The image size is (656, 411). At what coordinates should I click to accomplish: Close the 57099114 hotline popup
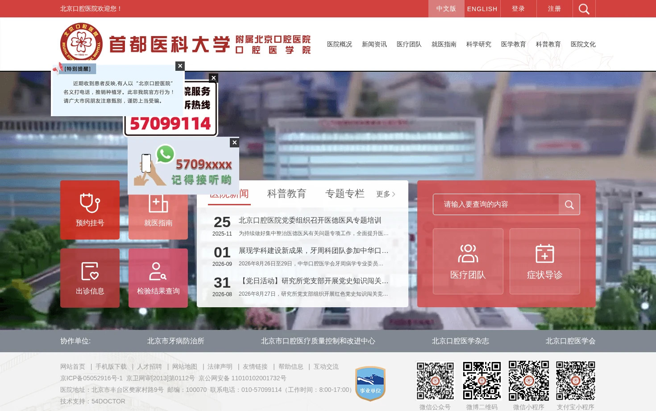click(214, 78)
